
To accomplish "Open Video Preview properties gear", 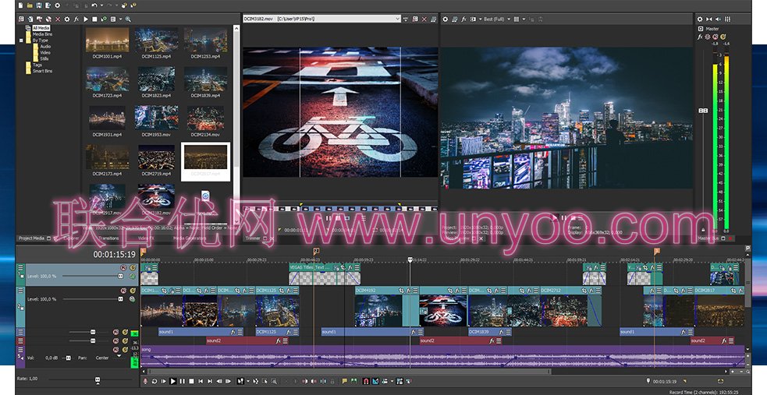I will coord(445,19).
